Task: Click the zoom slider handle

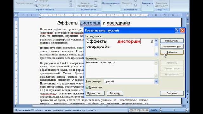Action: [174, 110]
